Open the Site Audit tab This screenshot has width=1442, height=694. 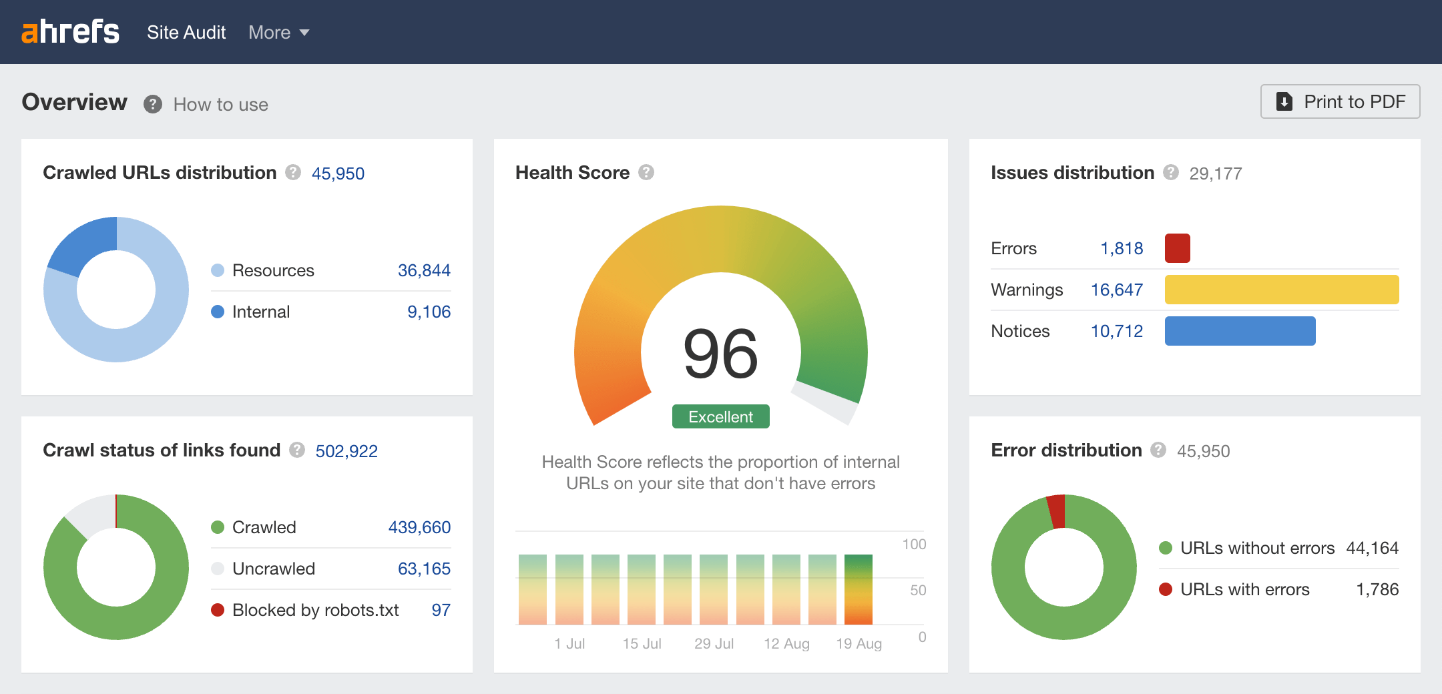point(186,32)
